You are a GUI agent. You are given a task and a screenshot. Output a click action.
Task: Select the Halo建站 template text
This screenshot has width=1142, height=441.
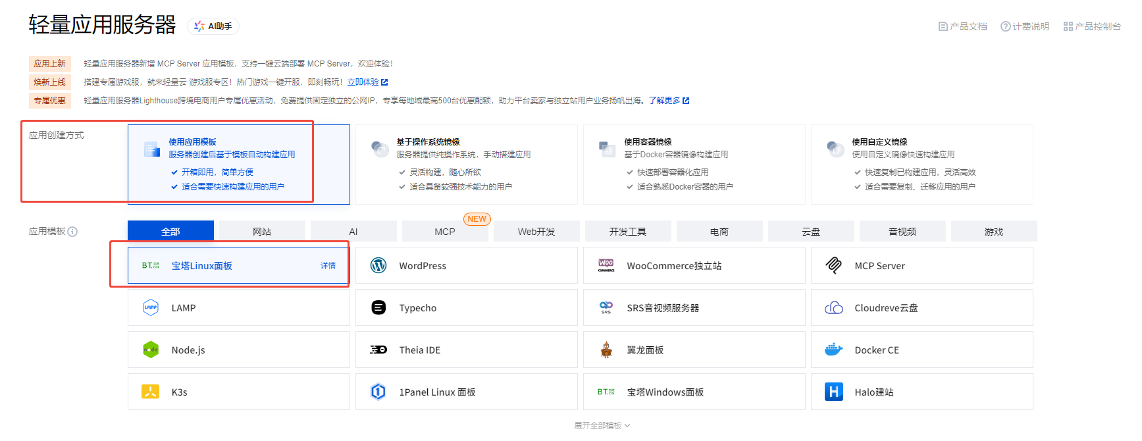coord(874,392)
